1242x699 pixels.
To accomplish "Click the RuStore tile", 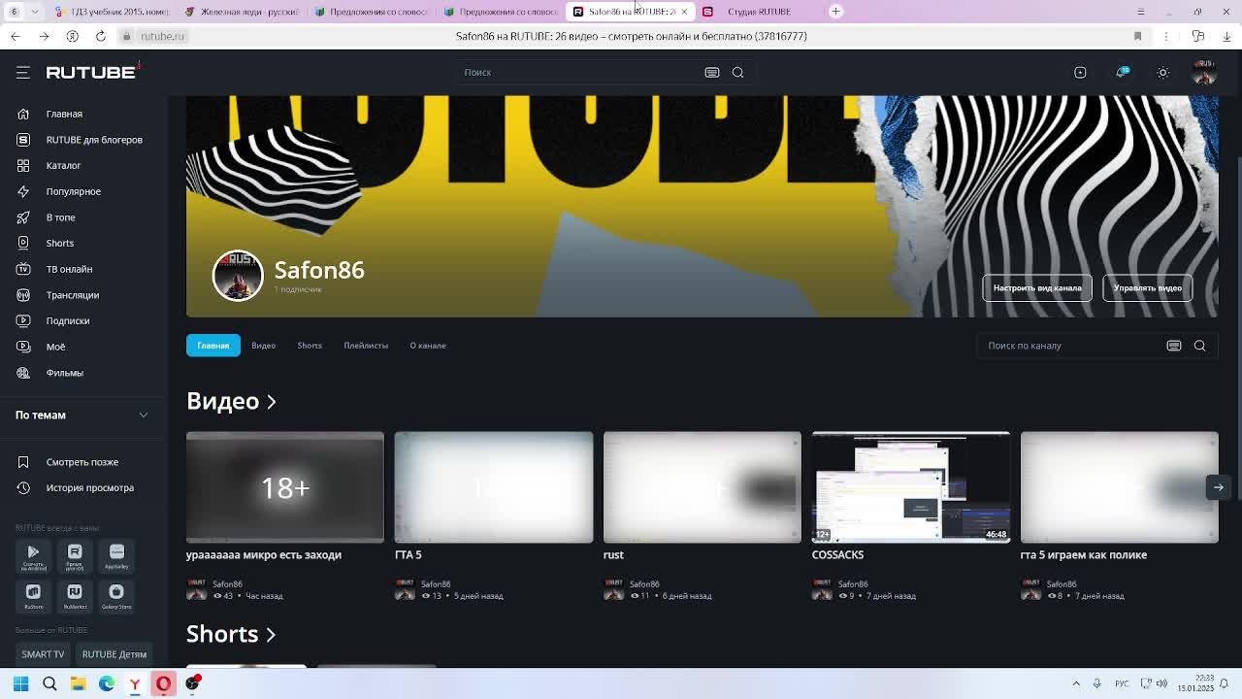I will [33, 596].
